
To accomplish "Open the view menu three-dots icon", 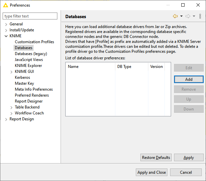I will [200, 16].
